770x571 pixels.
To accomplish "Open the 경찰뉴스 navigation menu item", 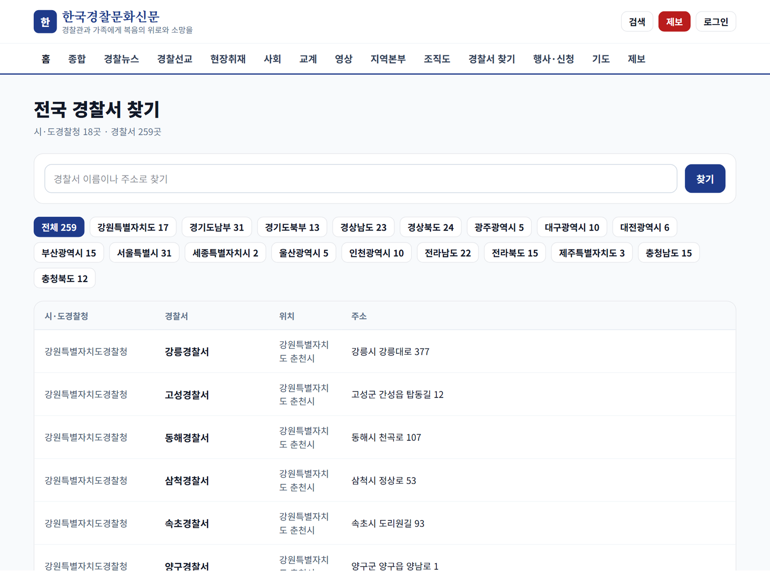I will point(121,59).
